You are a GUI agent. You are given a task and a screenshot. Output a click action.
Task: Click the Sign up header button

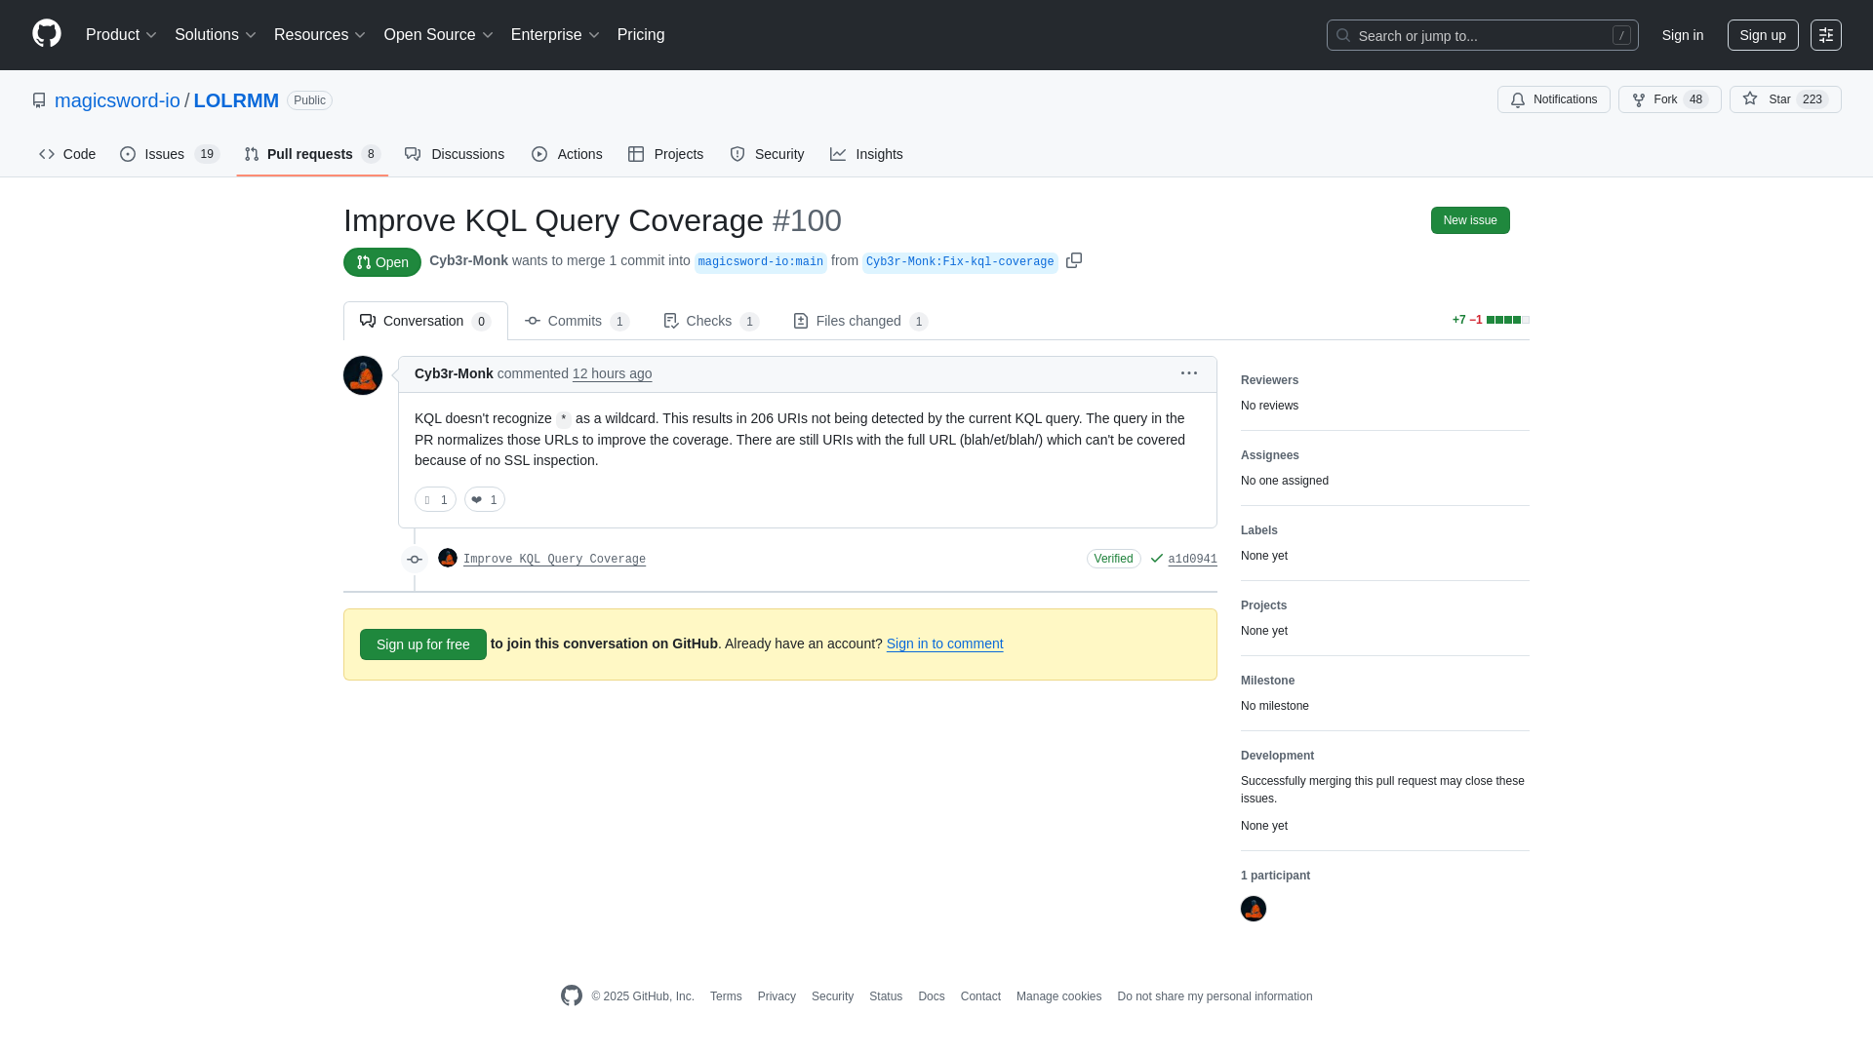[x=1763, y=35]
